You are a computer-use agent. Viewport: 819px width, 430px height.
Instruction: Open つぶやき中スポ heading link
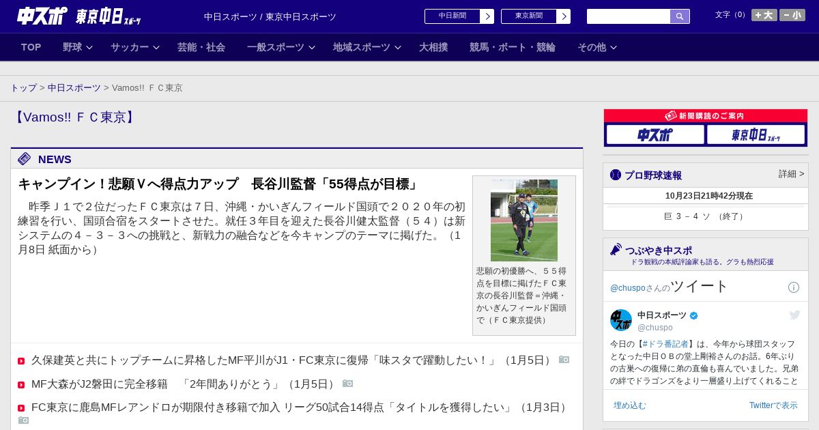[x=659, y=250]
